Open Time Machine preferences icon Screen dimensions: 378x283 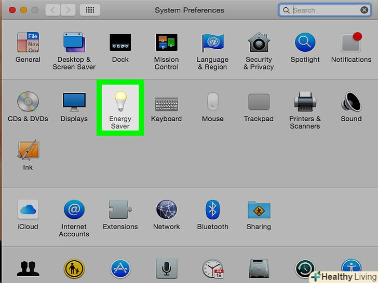click(x=305, y=268)
